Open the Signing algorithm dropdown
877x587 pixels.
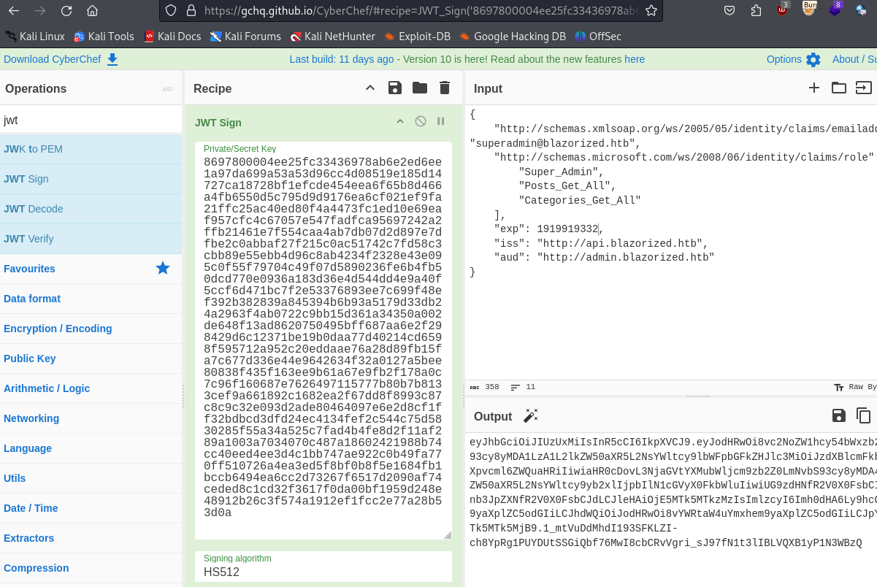click(323, 572)
